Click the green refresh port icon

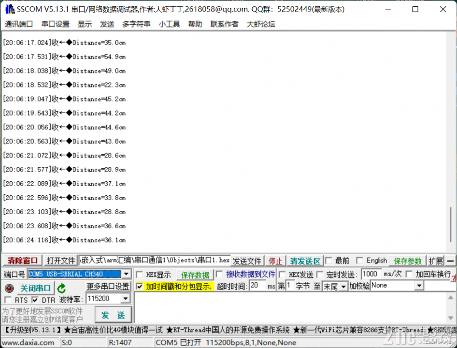[61, 288]
